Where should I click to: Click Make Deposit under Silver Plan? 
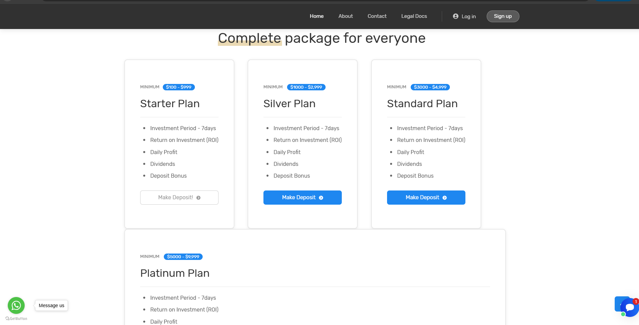click(299, 198)
